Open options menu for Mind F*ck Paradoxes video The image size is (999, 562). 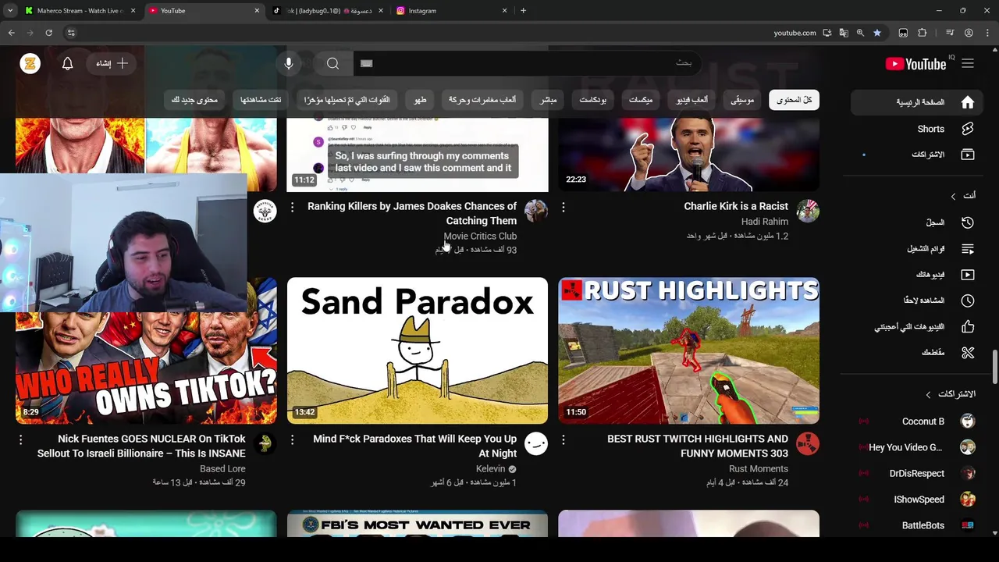pos(292,439)
